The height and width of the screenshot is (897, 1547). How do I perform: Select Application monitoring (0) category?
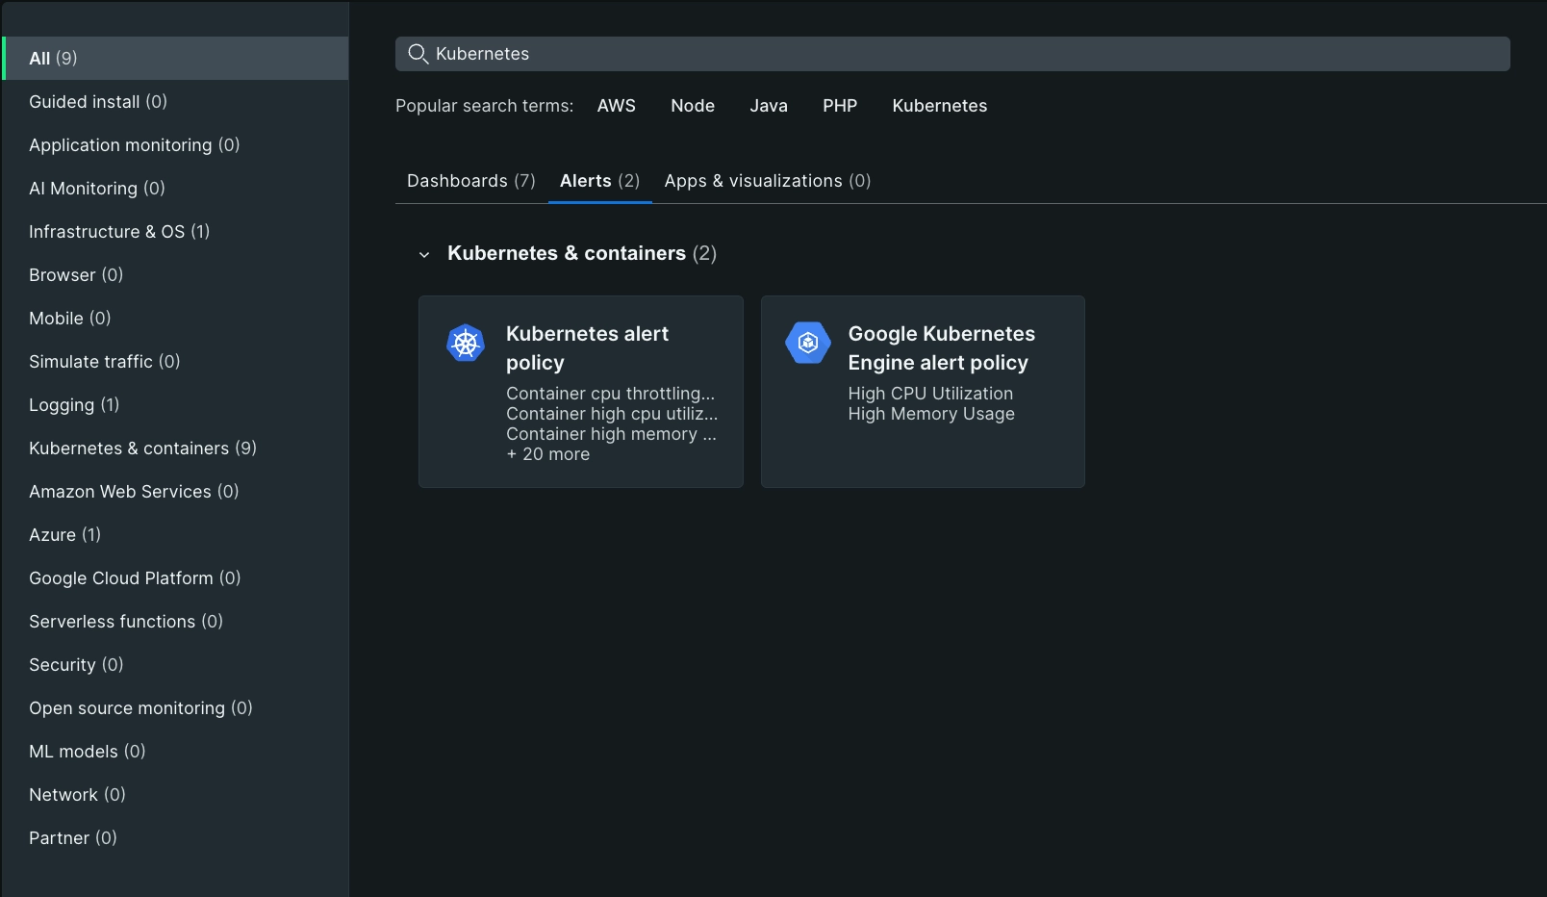coord(175,144)
